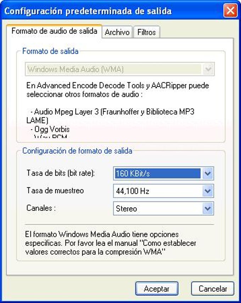Close the dialog with the red X
Viewport: 241px width, 303px height.
tap(230, 10)
